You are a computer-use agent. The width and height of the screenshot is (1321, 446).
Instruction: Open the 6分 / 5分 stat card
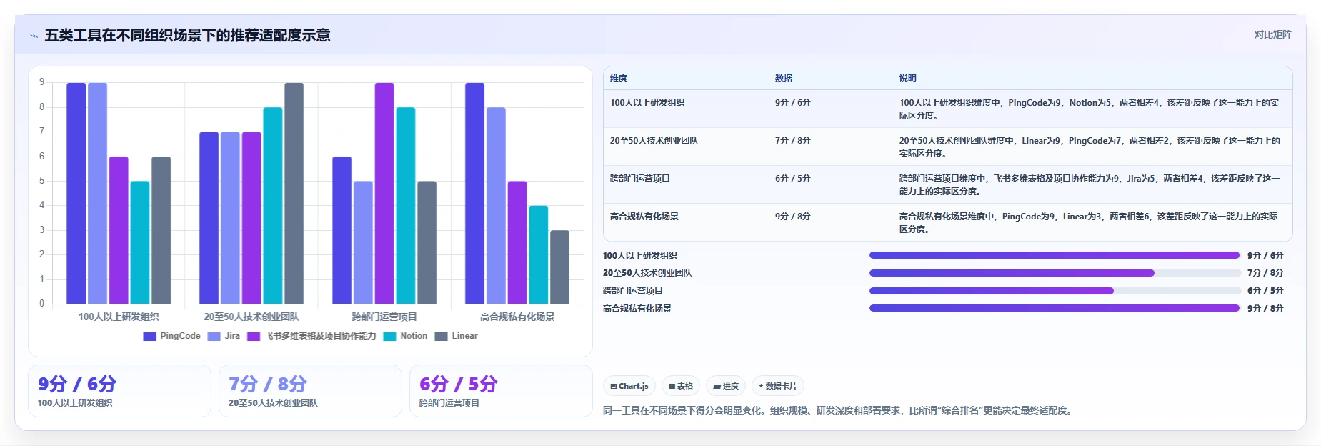pos(501,391)
